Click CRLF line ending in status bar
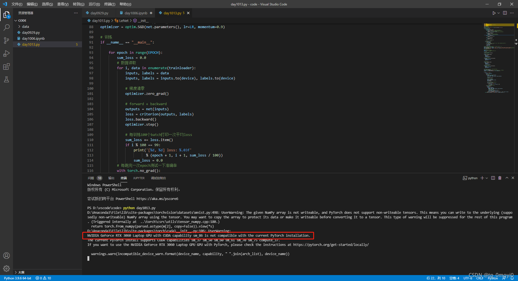This screenshot has height=281, width=518. pos(480,278)
